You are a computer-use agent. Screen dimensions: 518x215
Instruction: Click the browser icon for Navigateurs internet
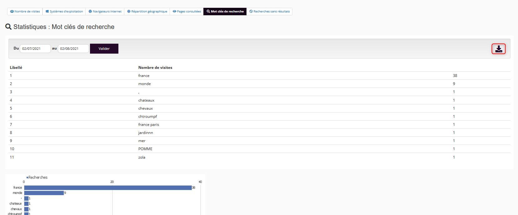click(x=90, y=12)
